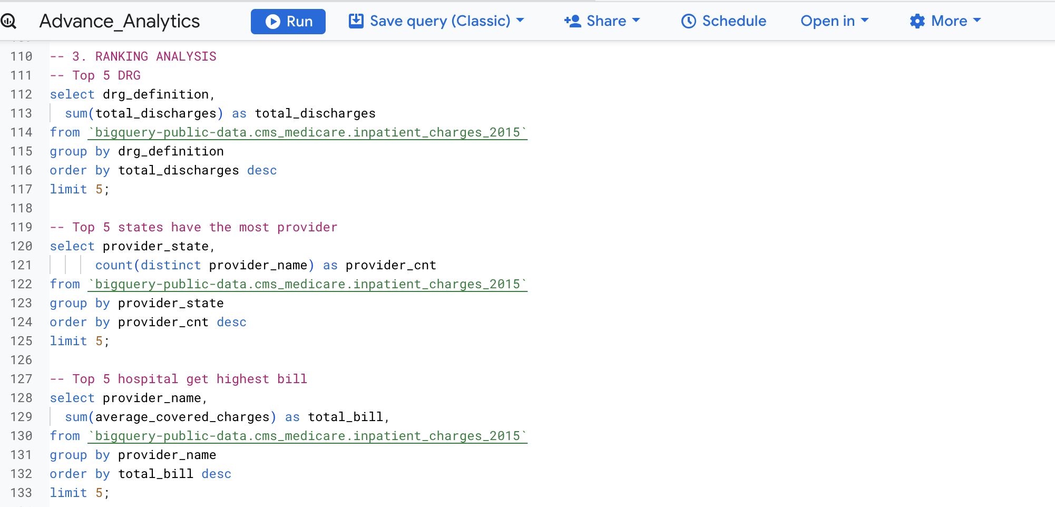Click the BigQuery query magnifier icon

pos(8,21)
